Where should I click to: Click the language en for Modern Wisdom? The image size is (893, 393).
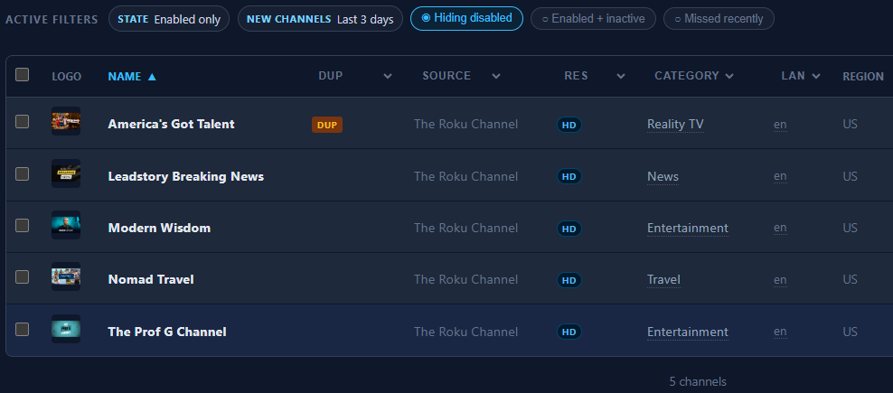(x=780, y=228)
